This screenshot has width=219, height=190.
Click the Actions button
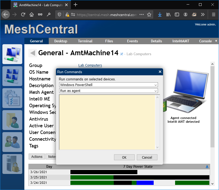[x=37, y=157]
